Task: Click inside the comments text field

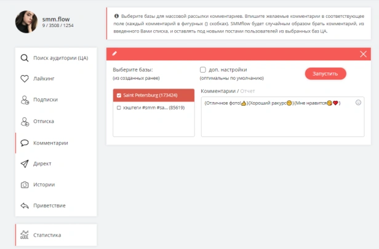Action: (x=282, y=117)
